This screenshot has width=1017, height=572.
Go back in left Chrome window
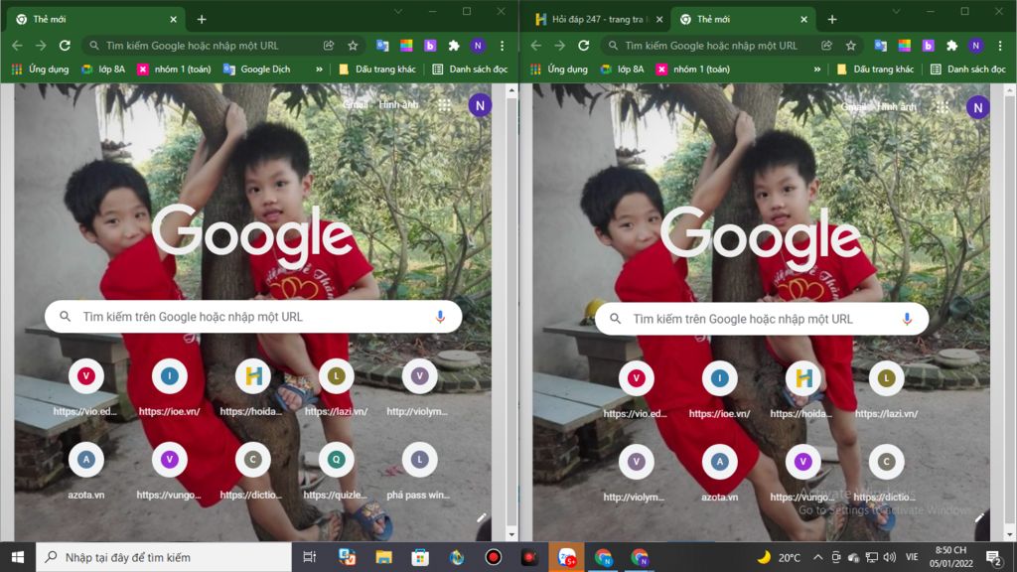pos(17,46)
